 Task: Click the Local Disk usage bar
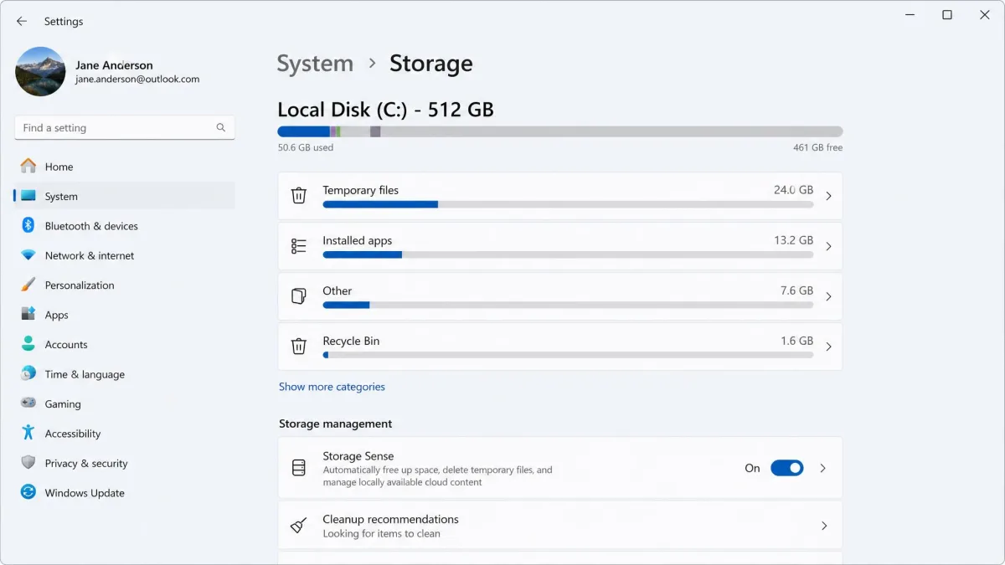560,131
